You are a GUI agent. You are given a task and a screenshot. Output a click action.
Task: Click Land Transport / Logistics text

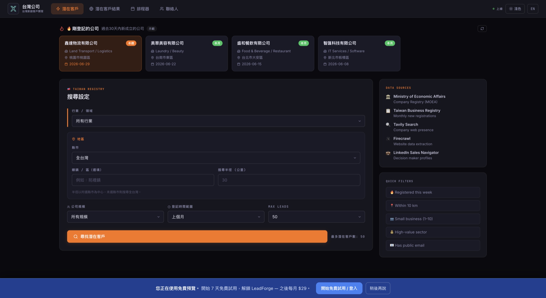pos(91,51)
